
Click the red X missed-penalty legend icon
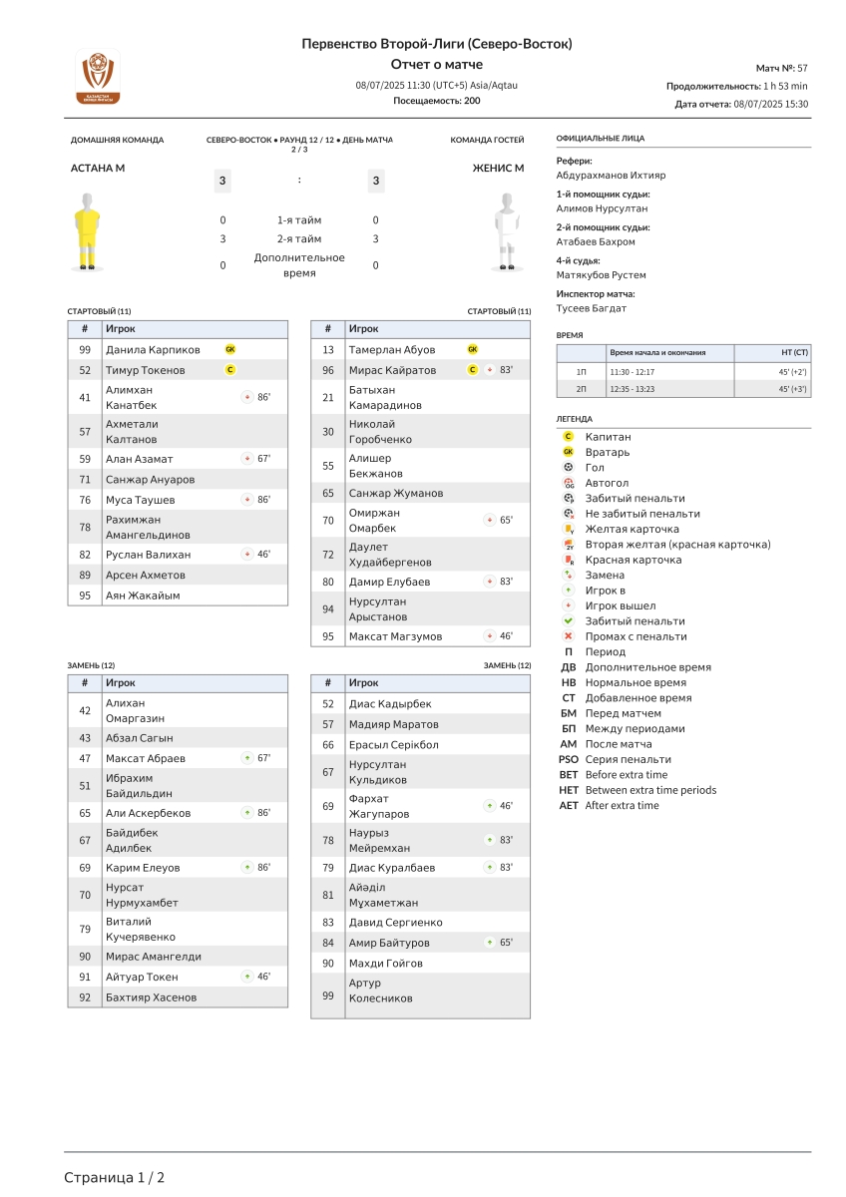tap(568, 636)
